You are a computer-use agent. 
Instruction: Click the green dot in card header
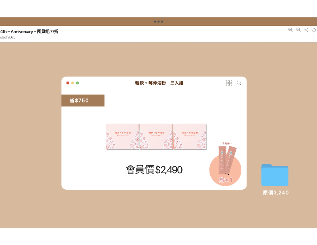(x=77, y=83)
